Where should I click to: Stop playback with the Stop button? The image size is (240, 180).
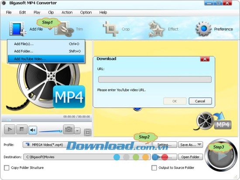tap(22, 130)
